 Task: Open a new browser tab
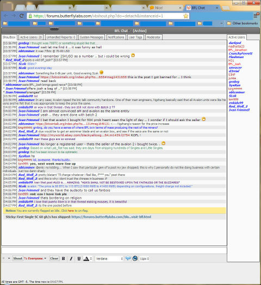[x=226, y=8]
